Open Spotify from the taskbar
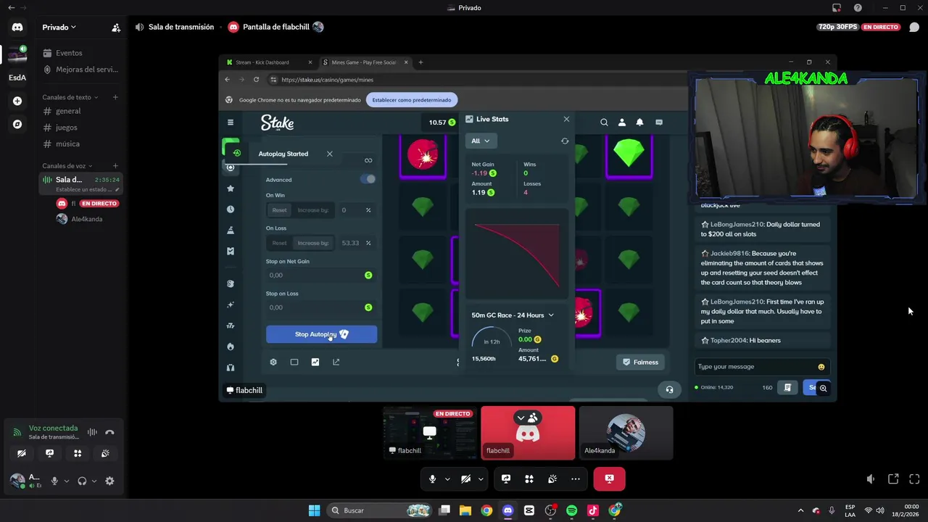 (x=571, y=510)
